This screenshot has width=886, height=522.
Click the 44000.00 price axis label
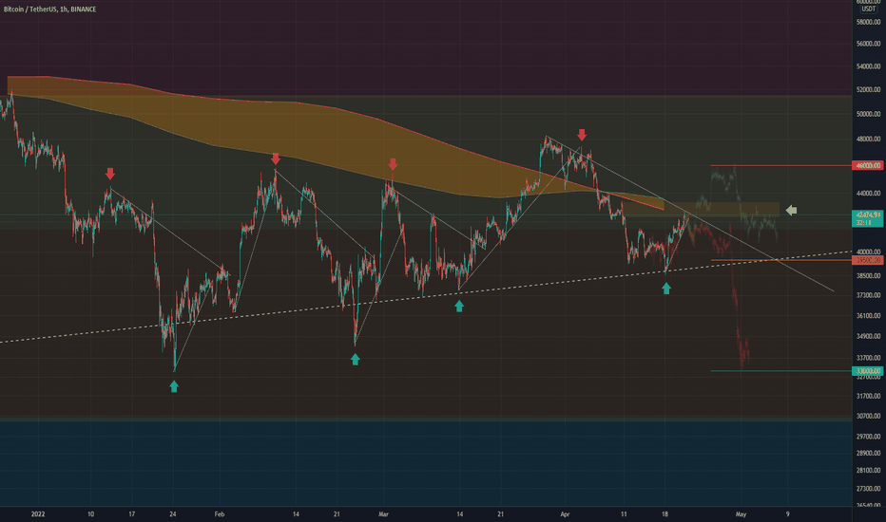869,193
